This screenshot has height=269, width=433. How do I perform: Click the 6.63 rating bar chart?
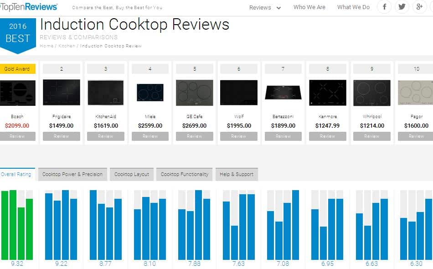(371, 225)
